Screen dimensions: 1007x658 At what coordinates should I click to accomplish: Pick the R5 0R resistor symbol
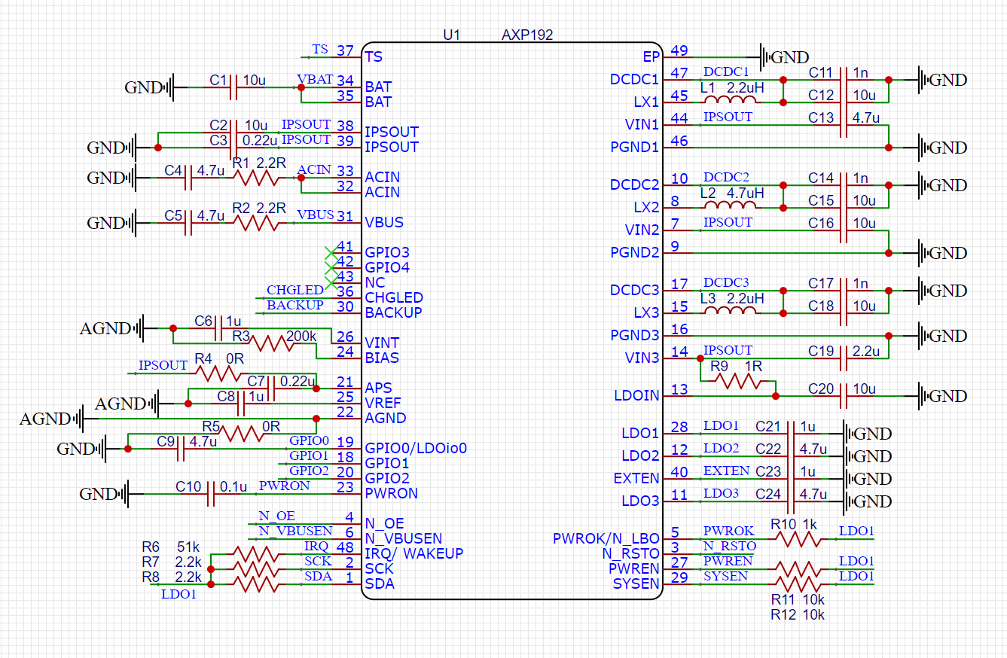241,434
